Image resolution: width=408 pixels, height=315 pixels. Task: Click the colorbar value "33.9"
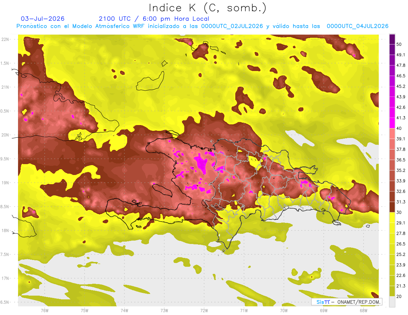(x=401, y=181)
